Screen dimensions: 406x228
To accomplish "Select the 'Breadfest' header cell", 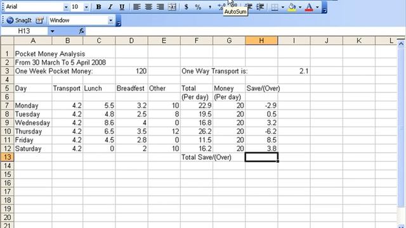I will pyautogui.click(x=131, y=88).
